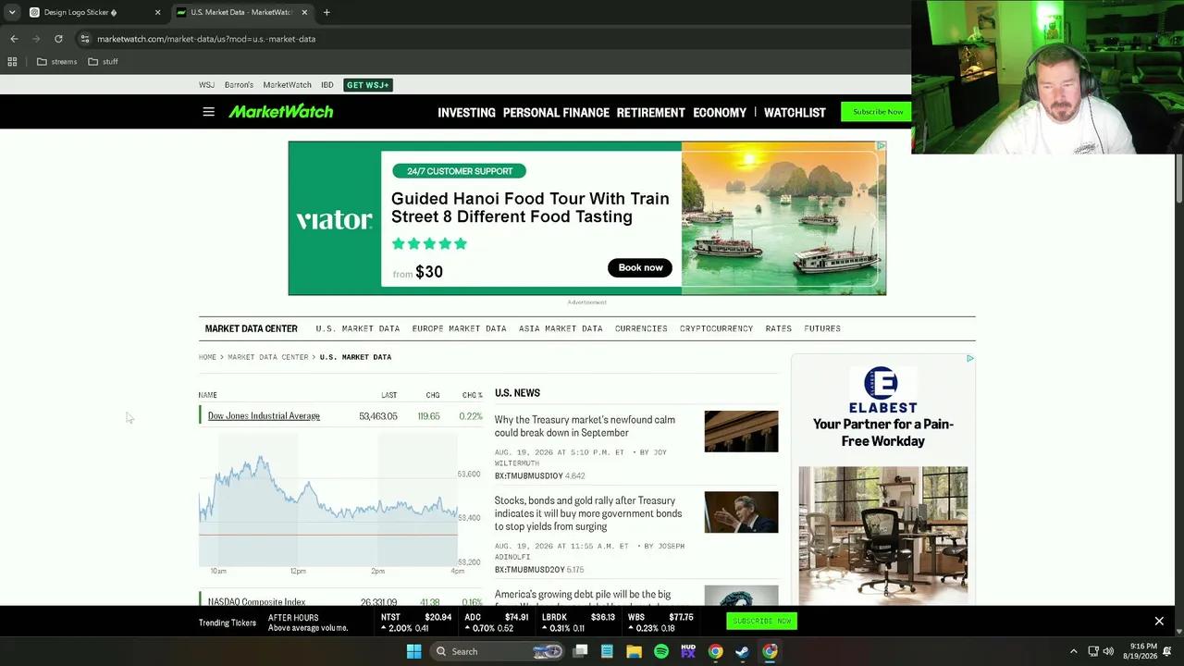Open BX:TMUBMUSD20Y ticker link
The width and height of the screenshot is (1184, 666).
pyautogui.click(x=529, y=570)
